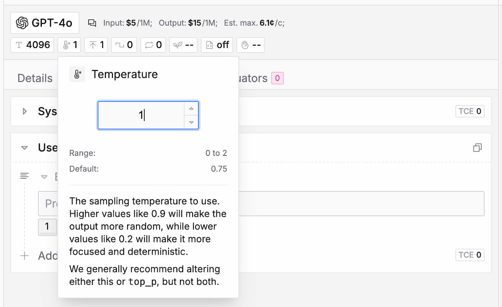Click the copy icon in User section

(x=477, y=148)
